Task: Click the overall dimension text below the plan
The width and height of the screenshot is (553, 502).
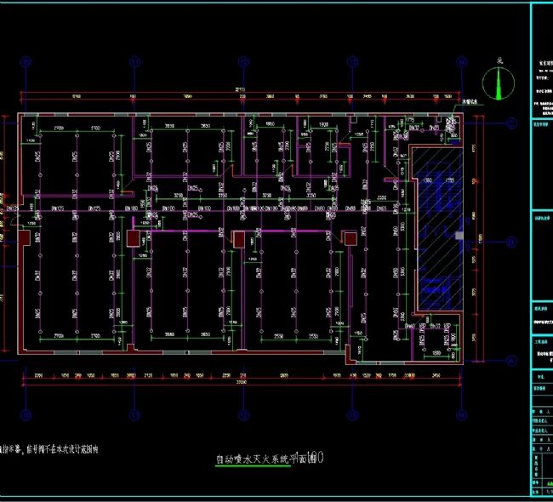Action: pos(241,385)
